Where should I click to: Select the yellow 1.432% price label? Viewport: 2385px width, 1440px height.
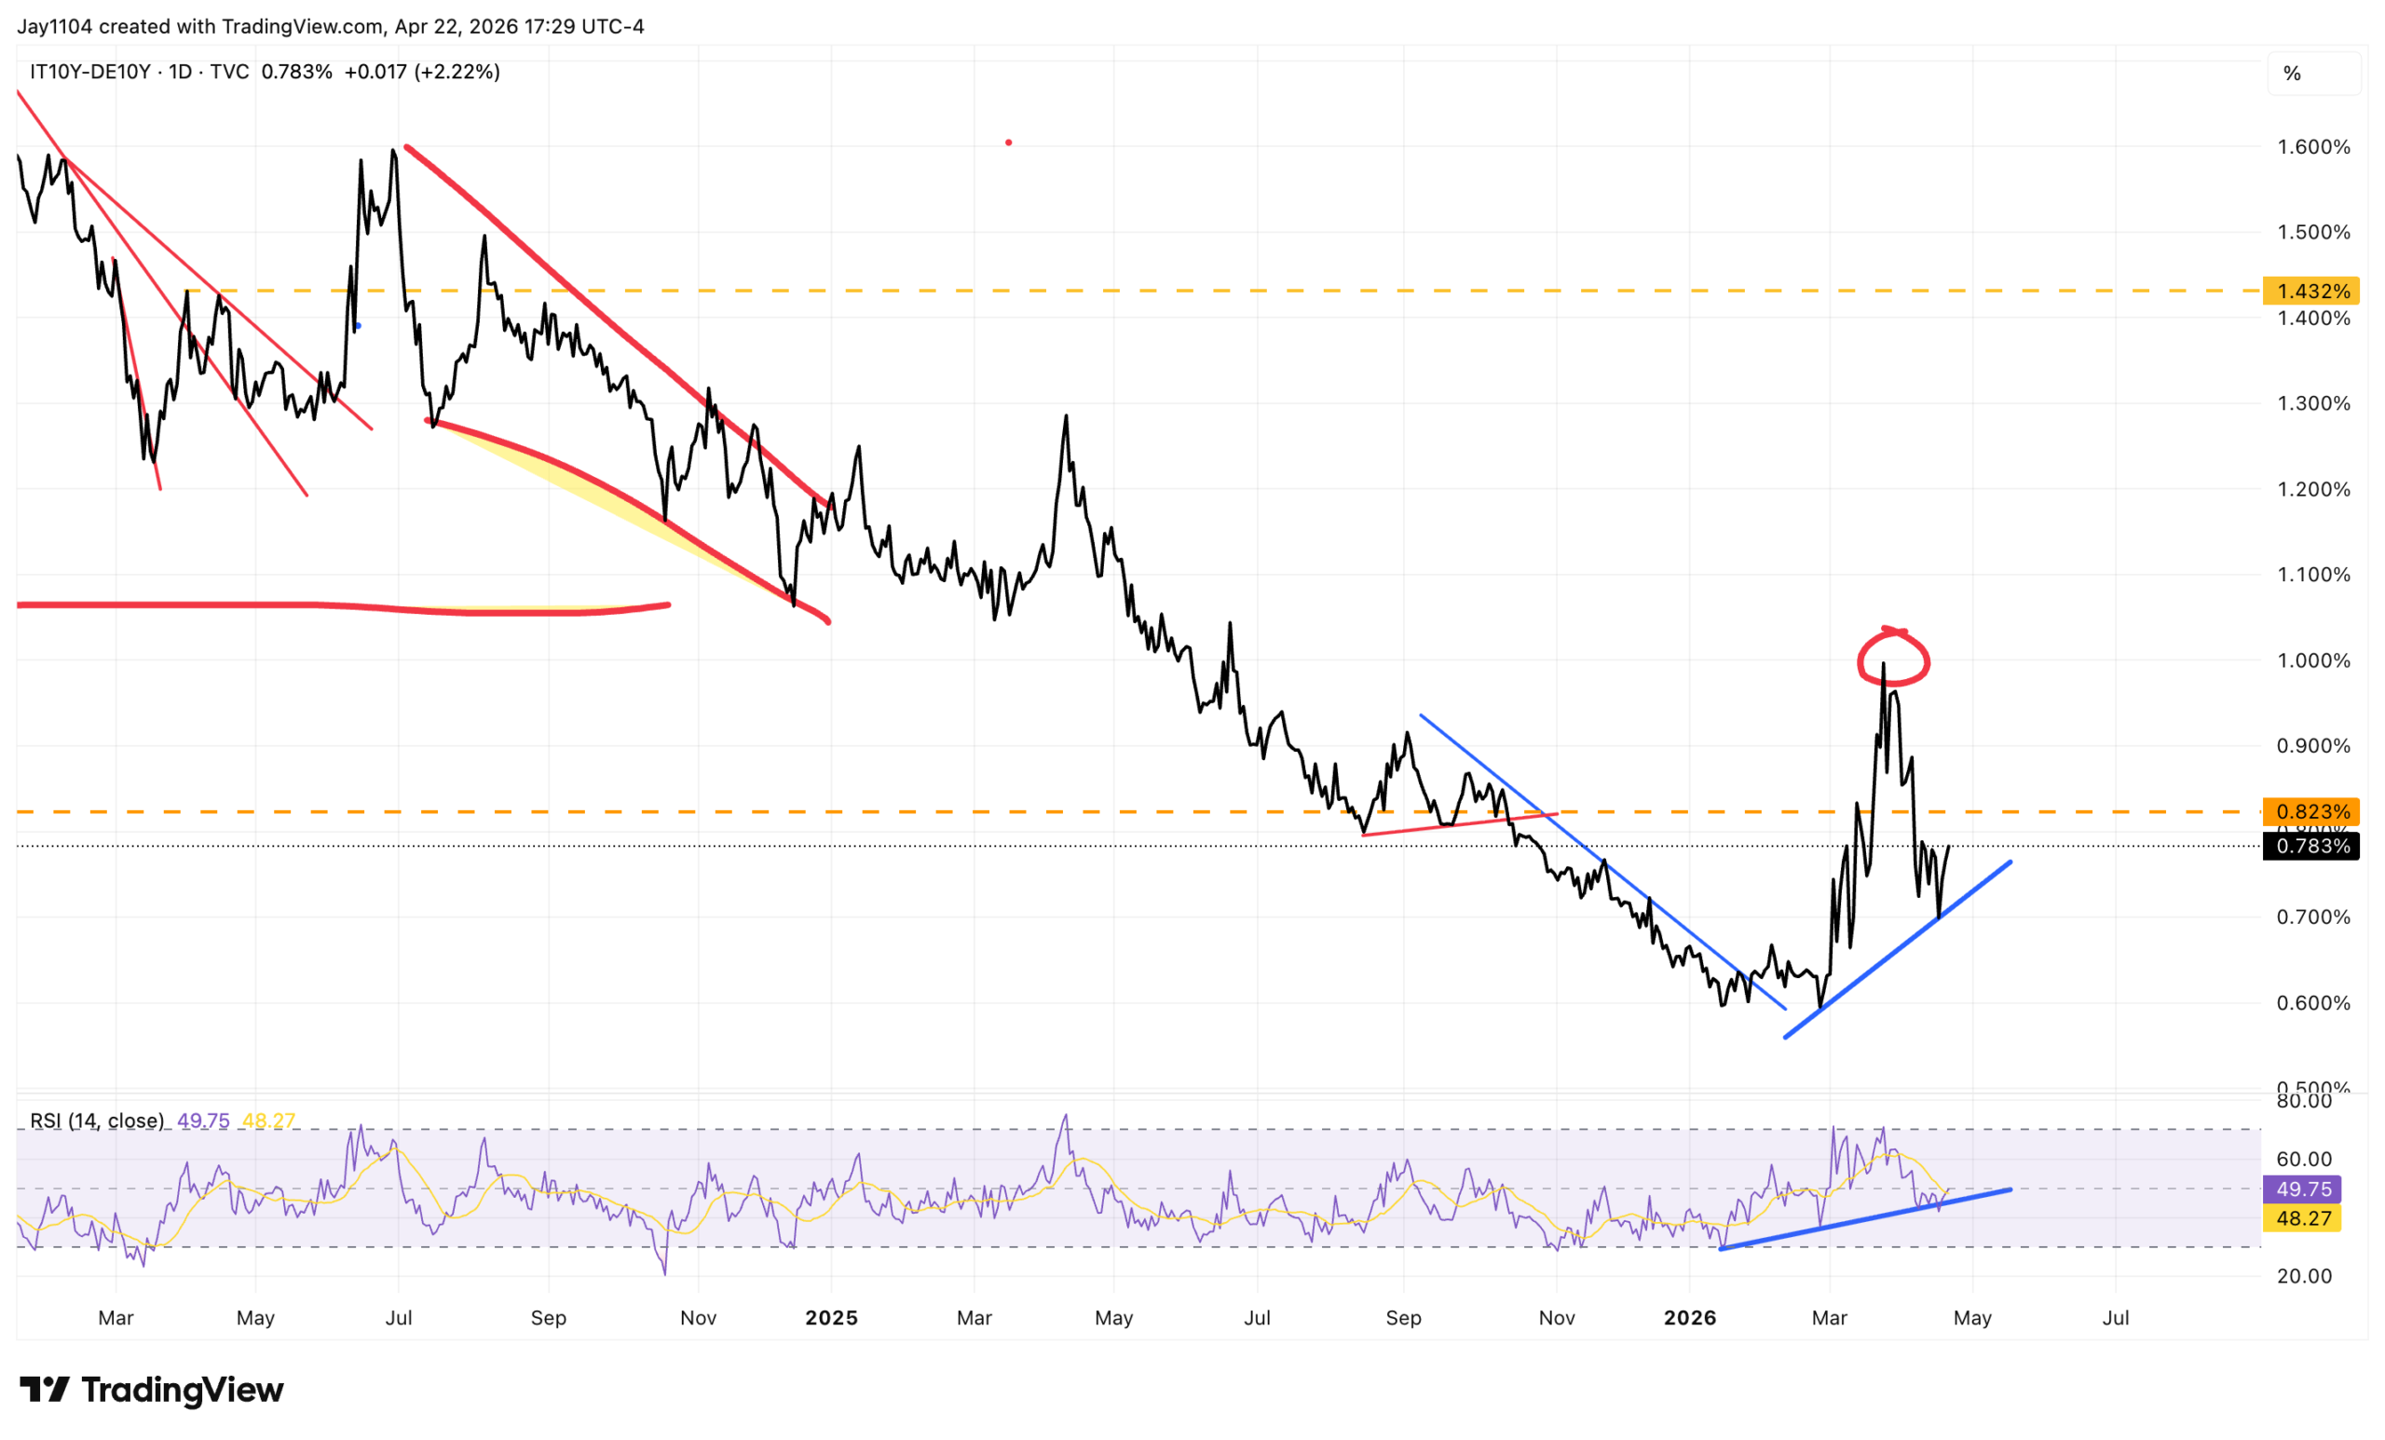point(2311,292)
